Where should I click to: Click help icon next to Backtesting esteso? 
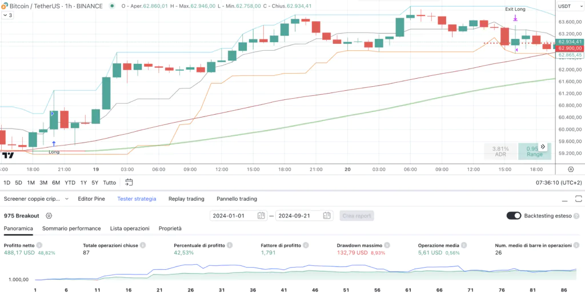coord(576,216)
